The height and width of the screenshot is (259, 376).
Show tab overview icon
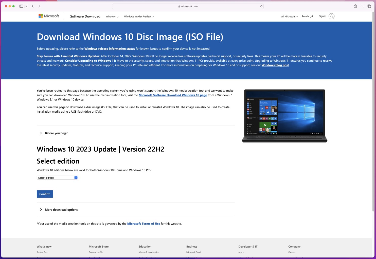pos(369,6)
